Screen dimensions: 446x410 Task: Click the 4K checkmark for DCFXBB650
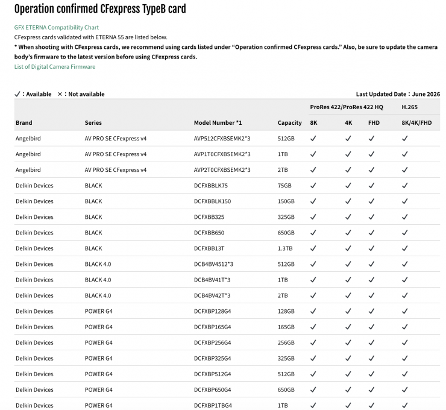coord(348,233)
